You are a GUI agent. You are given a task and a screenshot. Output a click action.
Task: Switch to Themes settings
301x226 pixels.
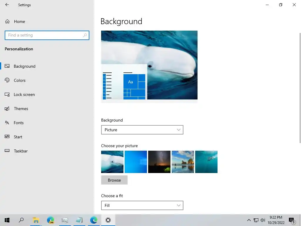pyautogui.click(x=47, y=109)
